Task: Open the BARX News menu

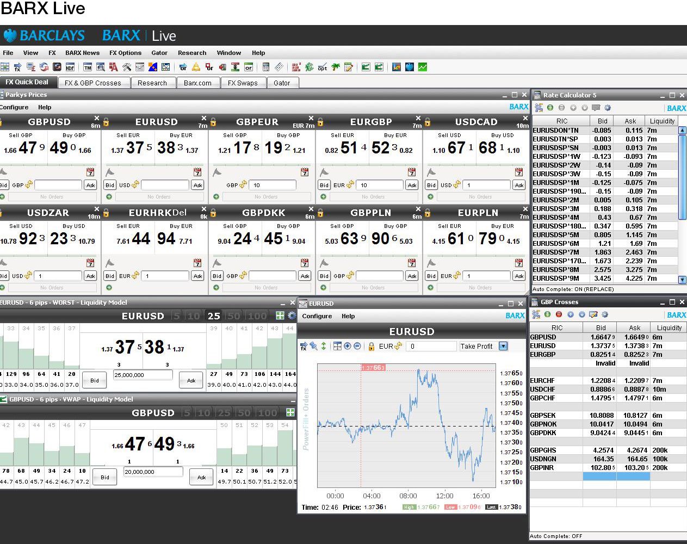Action: (x=82, y=53)
